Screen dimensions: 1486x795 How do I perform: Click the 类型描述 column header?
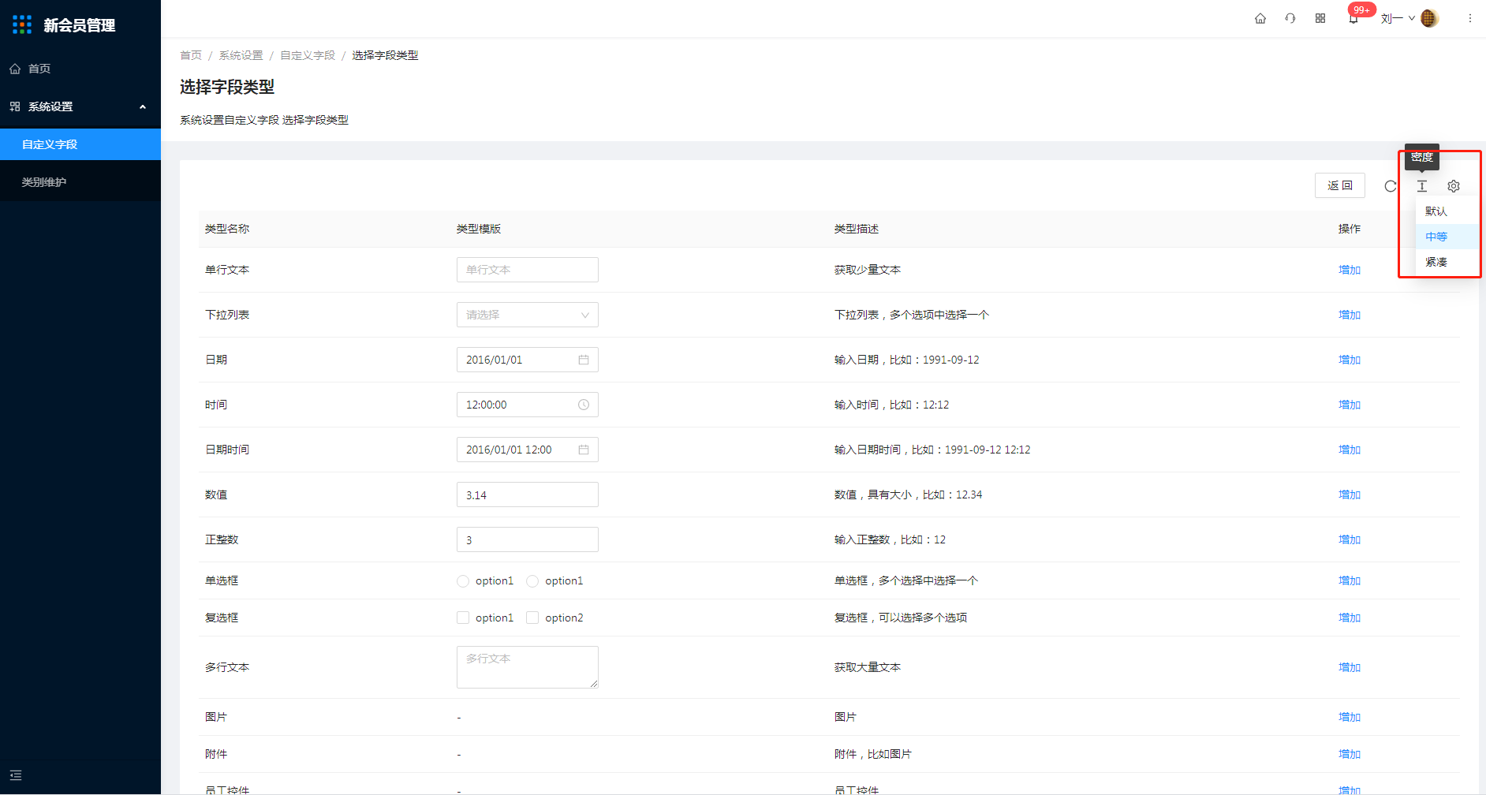(857, 229)
